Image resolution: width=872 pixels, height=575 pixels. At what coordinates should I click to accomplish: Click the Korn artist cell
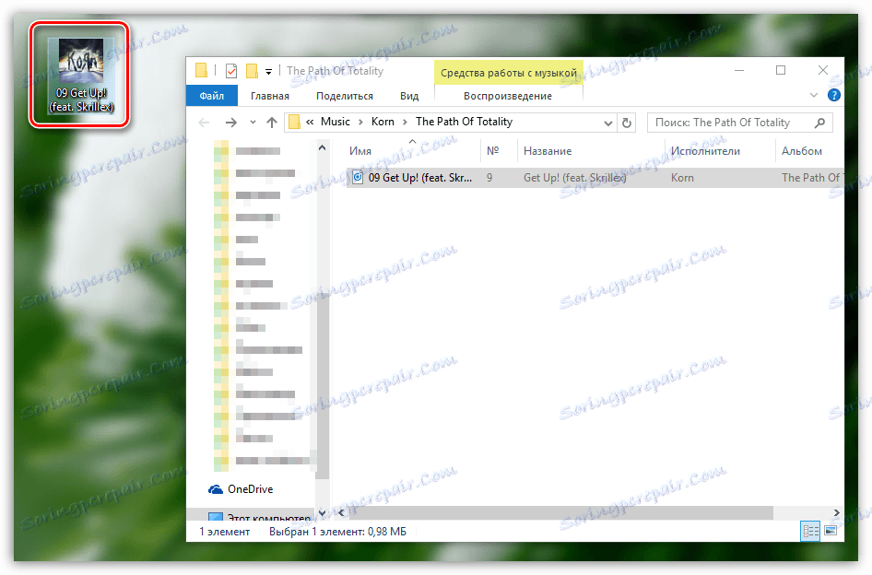pos(682,178)
